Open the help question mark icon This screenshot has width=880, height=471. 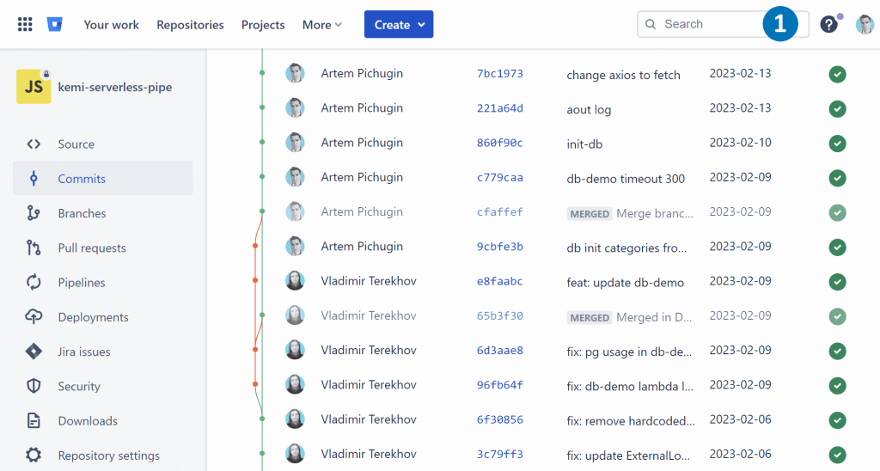pyautogui.click(x=828, y=24)
